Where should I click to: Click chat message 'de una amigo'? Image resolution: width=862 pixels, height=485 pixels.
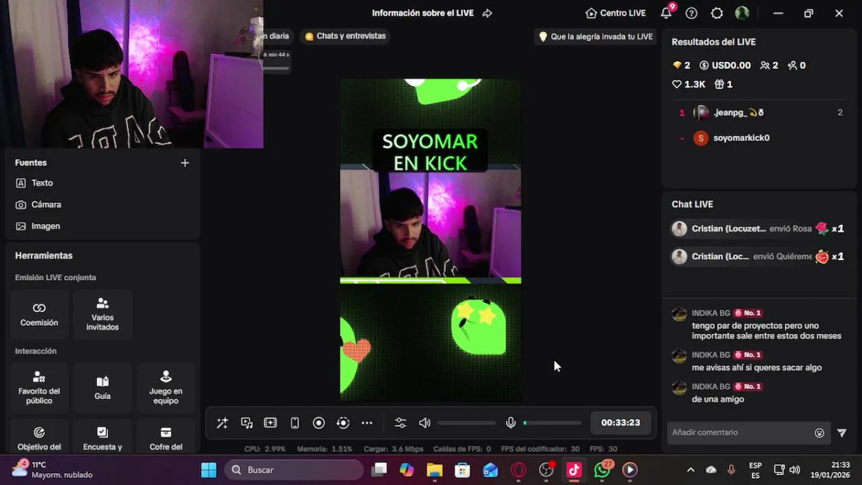718,399
